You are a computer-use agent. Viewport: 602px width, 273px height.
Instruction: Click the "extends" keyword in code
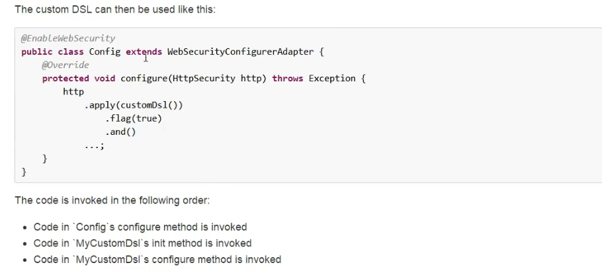click(x=144, y=52)
